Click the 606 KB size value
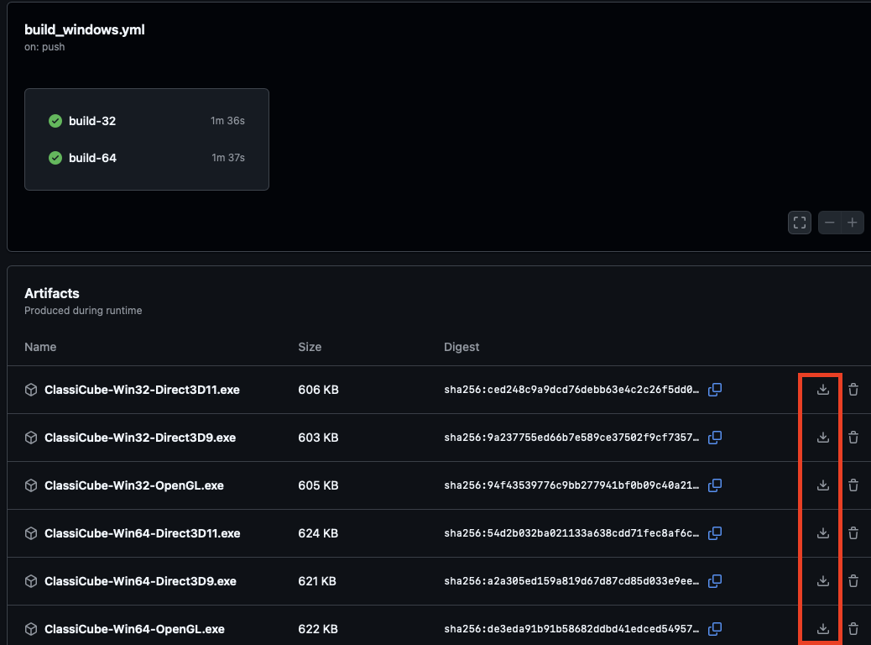Viewport: 871px width, 645px height. (x=318, y=390)
